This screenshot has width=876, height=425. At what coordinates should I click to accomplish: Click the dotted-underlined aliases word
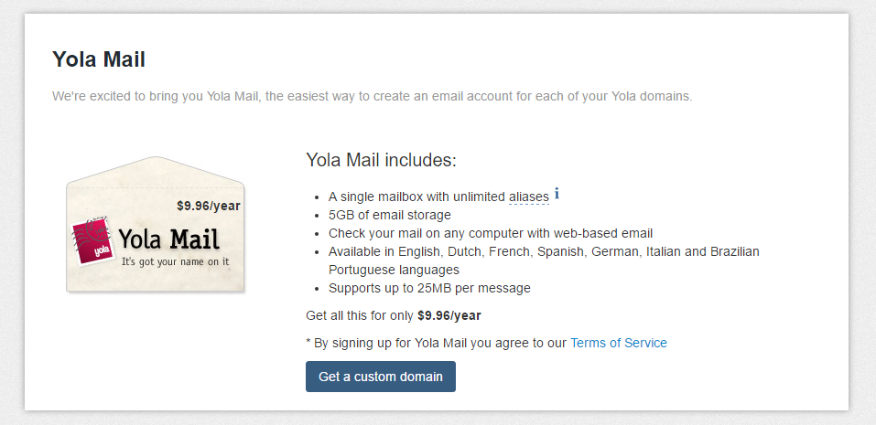pos(528,197)
